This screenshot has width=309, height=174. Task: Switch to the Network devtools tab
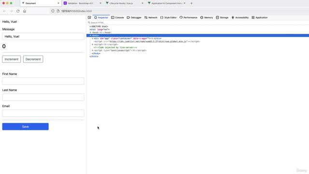(x=151, y=17)
